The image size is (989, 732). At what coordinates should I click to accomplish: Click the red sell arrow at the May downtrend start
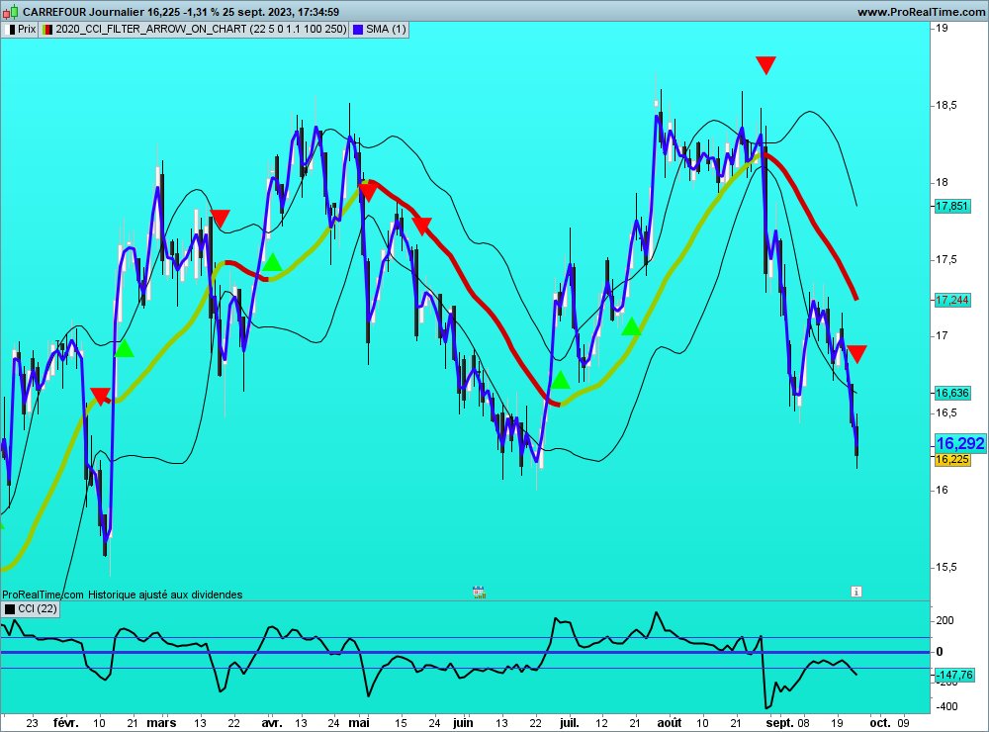tap(367, 190)
